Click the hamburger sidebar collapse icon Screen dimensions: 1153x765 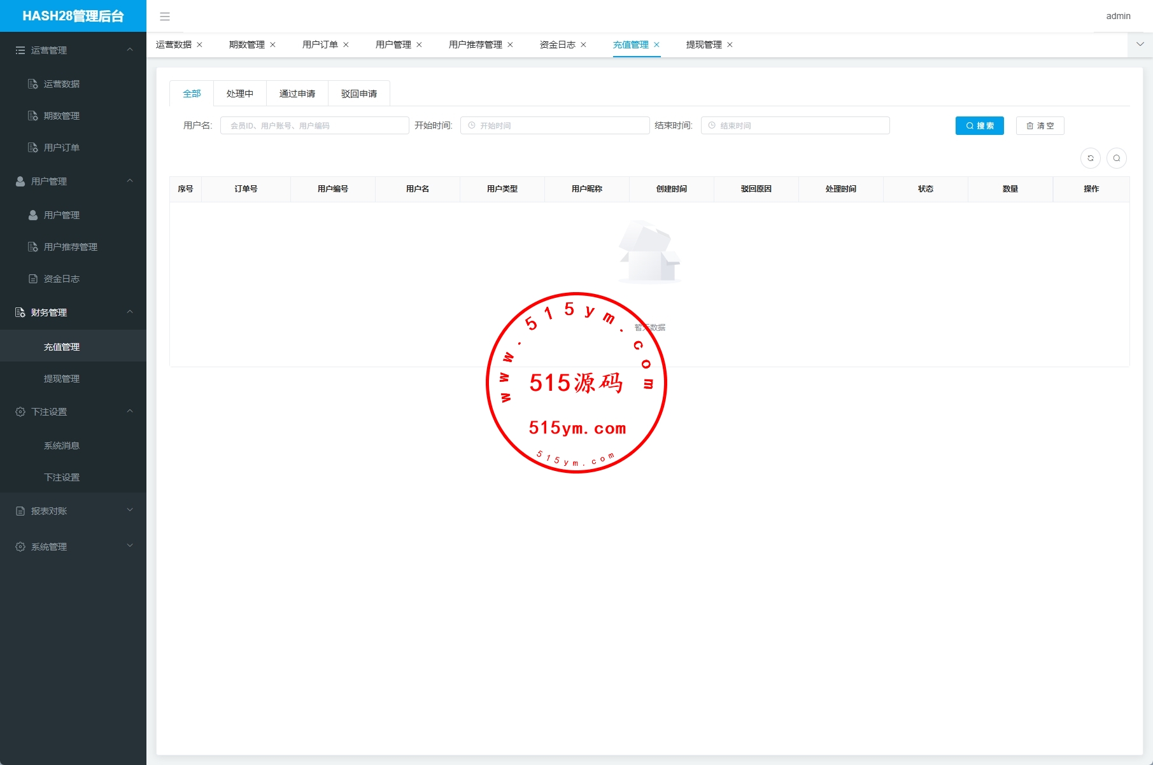click(x=165, y=17)
